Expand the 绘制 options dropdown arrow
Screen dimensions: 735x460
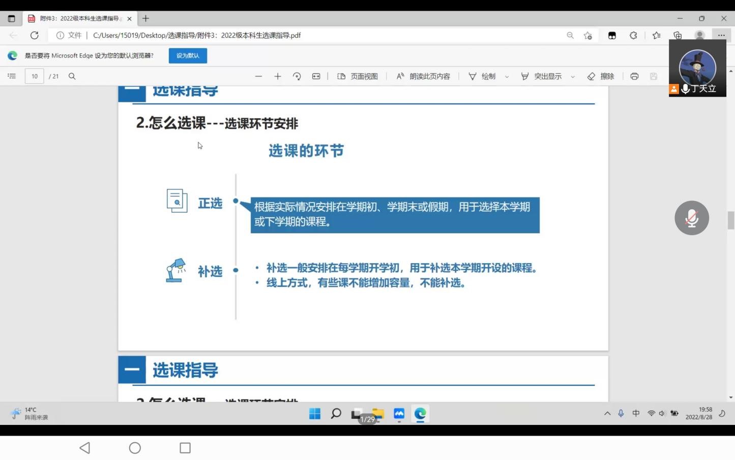507,77
